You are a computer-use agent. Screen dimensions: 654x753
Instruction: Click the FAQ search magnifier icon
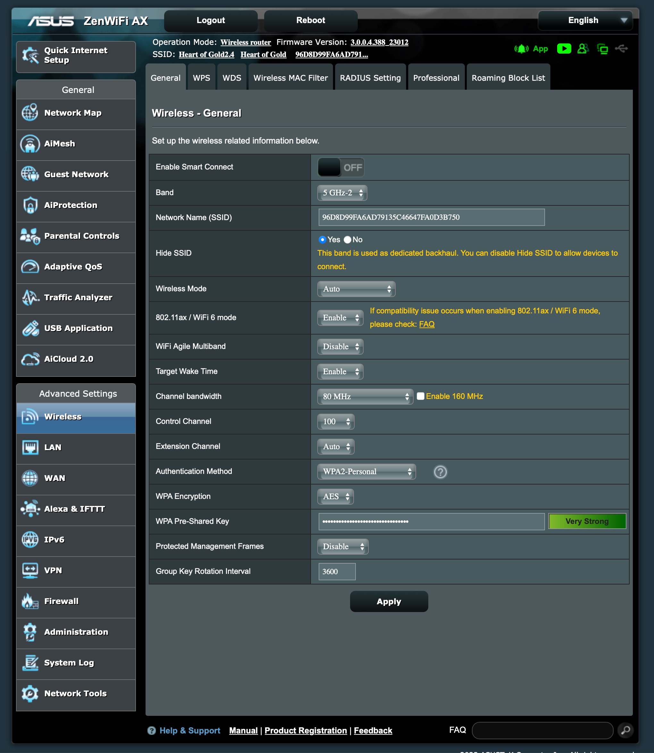pyautogui.click(x=625, y=730)
